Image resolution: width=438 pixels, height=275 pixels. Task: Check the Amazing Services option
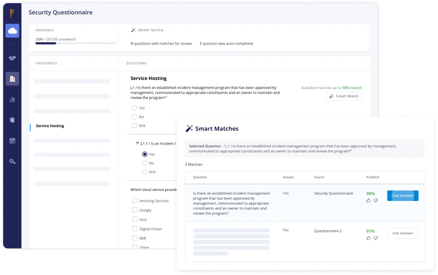pos(135,200)
